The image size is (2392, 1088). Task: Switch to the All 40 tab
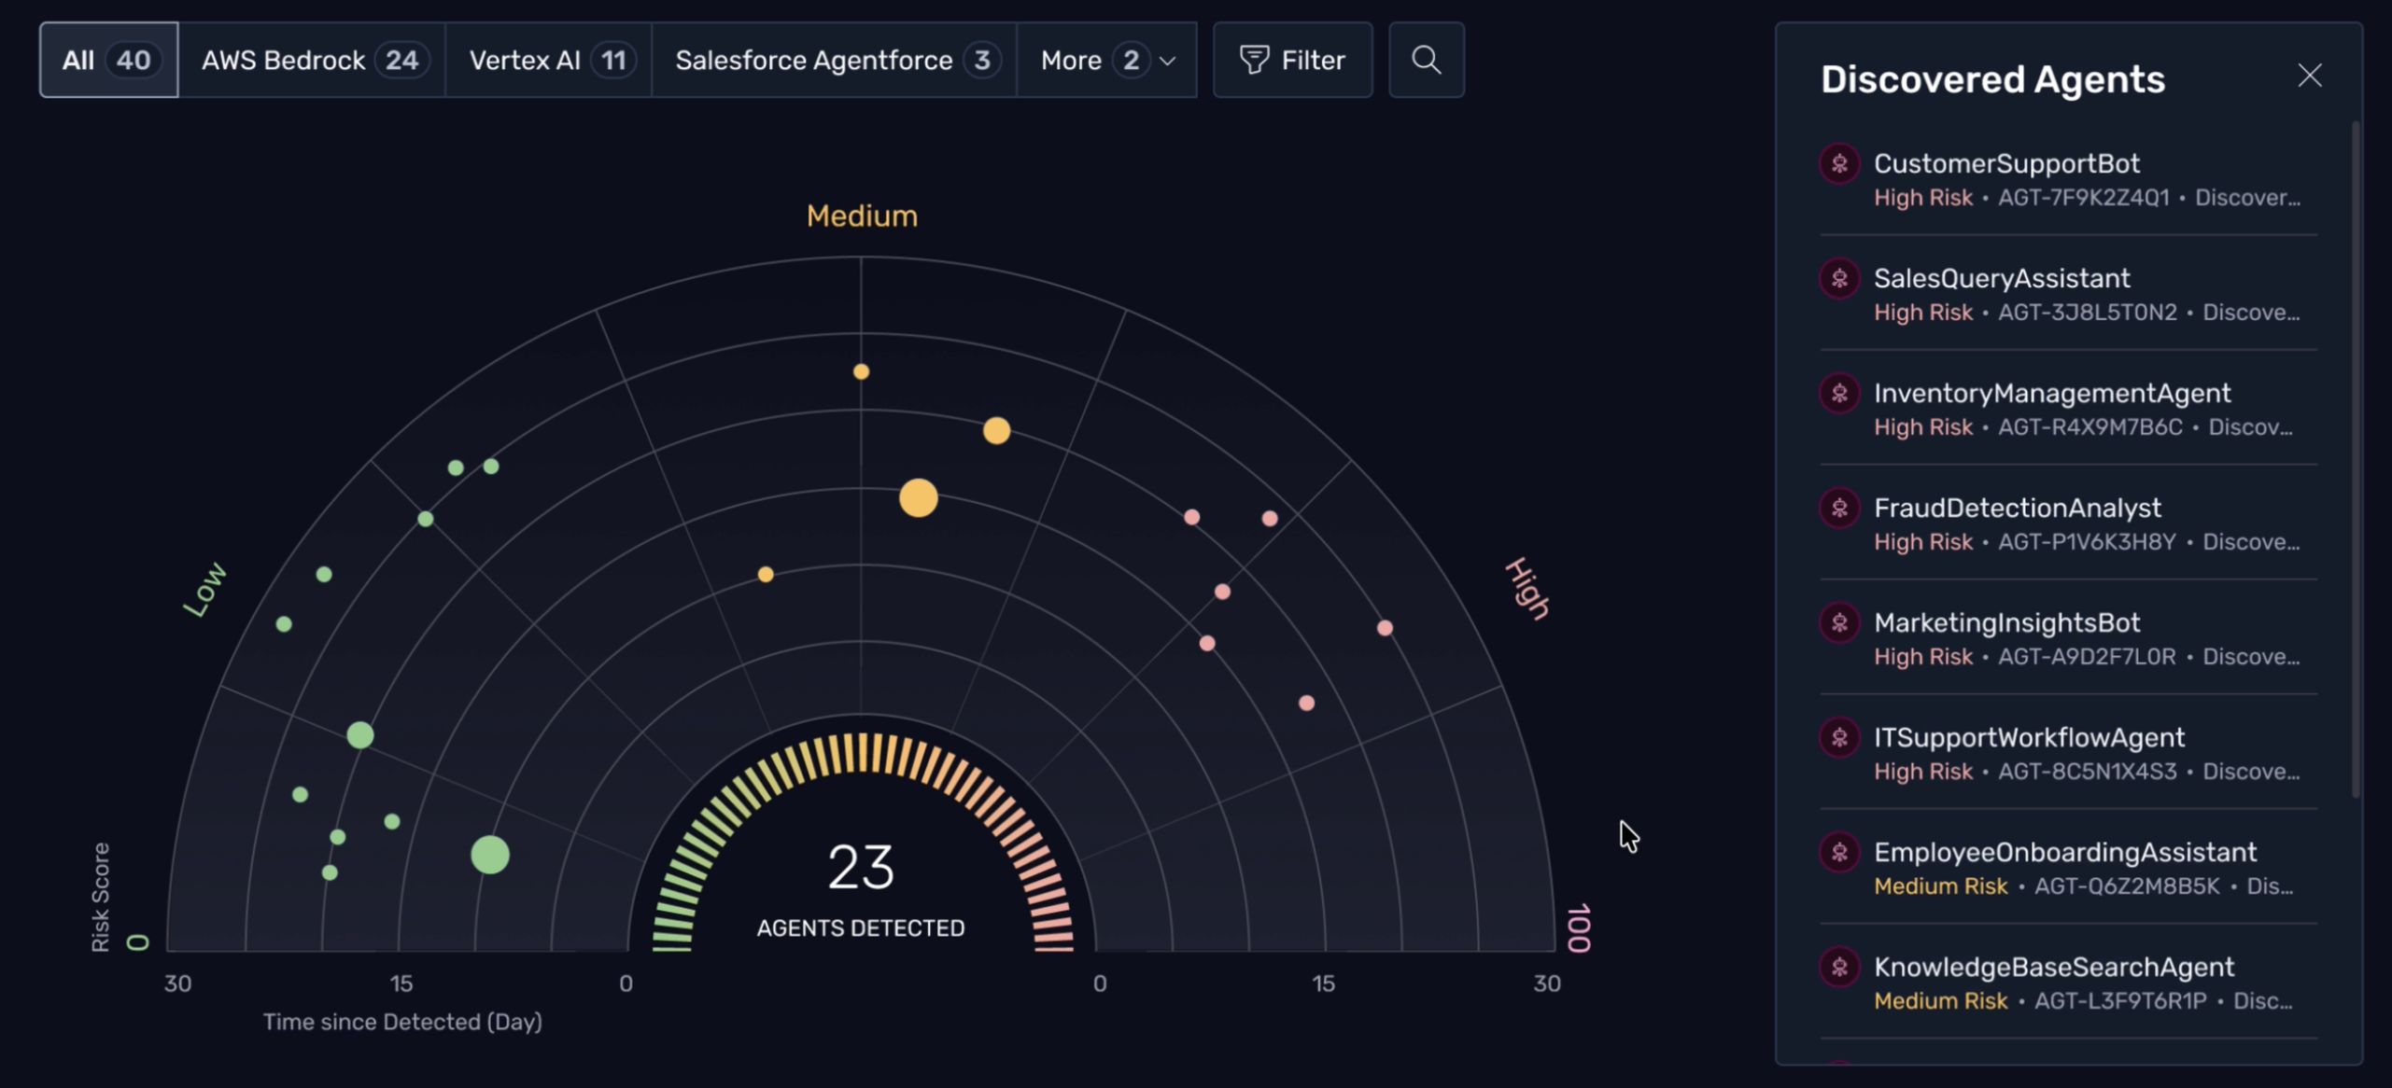coord(108,61)
